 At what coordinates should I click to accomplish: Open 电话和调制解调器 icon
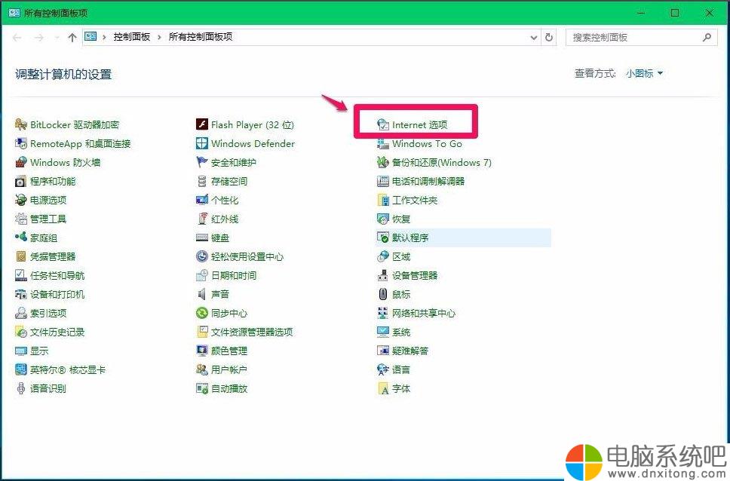pyautogui.click(x=382, y=181)
